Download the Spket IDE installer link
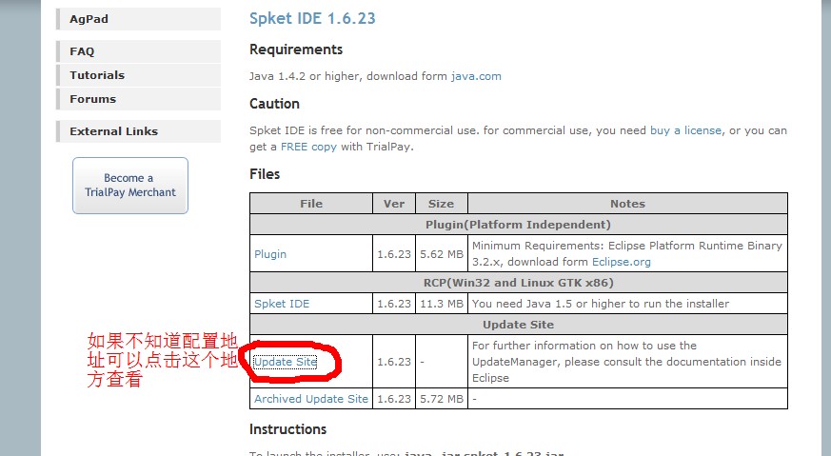 [x=282, y=304]
